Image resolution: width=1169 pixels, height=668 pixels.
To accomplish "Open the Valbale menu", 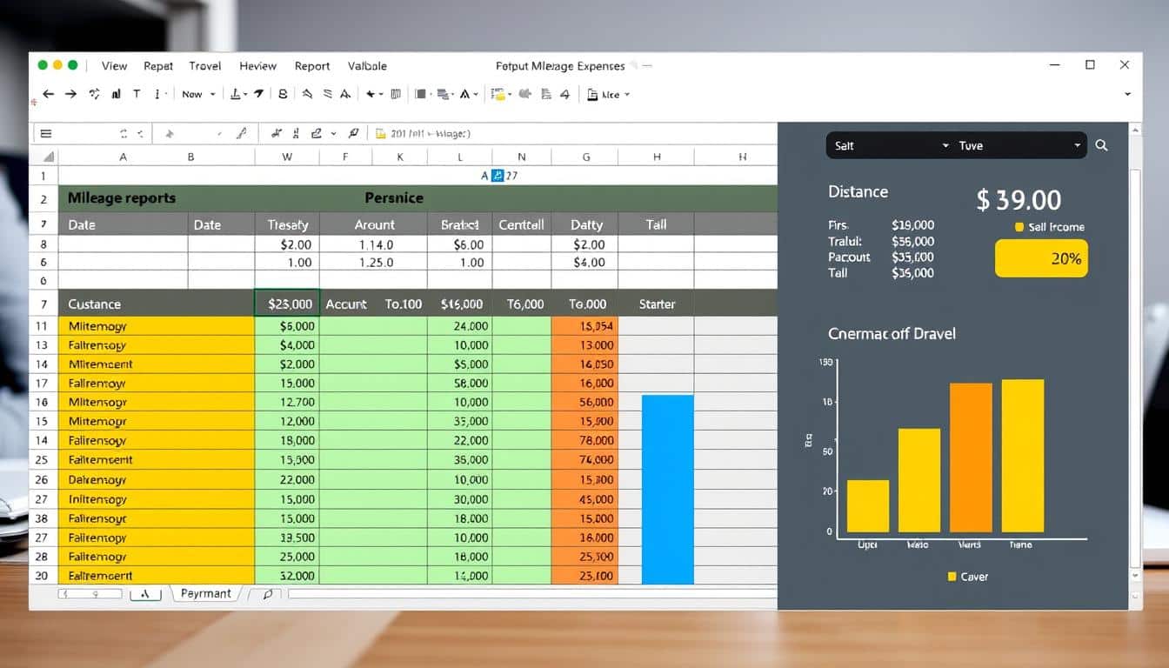I will [x=367, y=66].
